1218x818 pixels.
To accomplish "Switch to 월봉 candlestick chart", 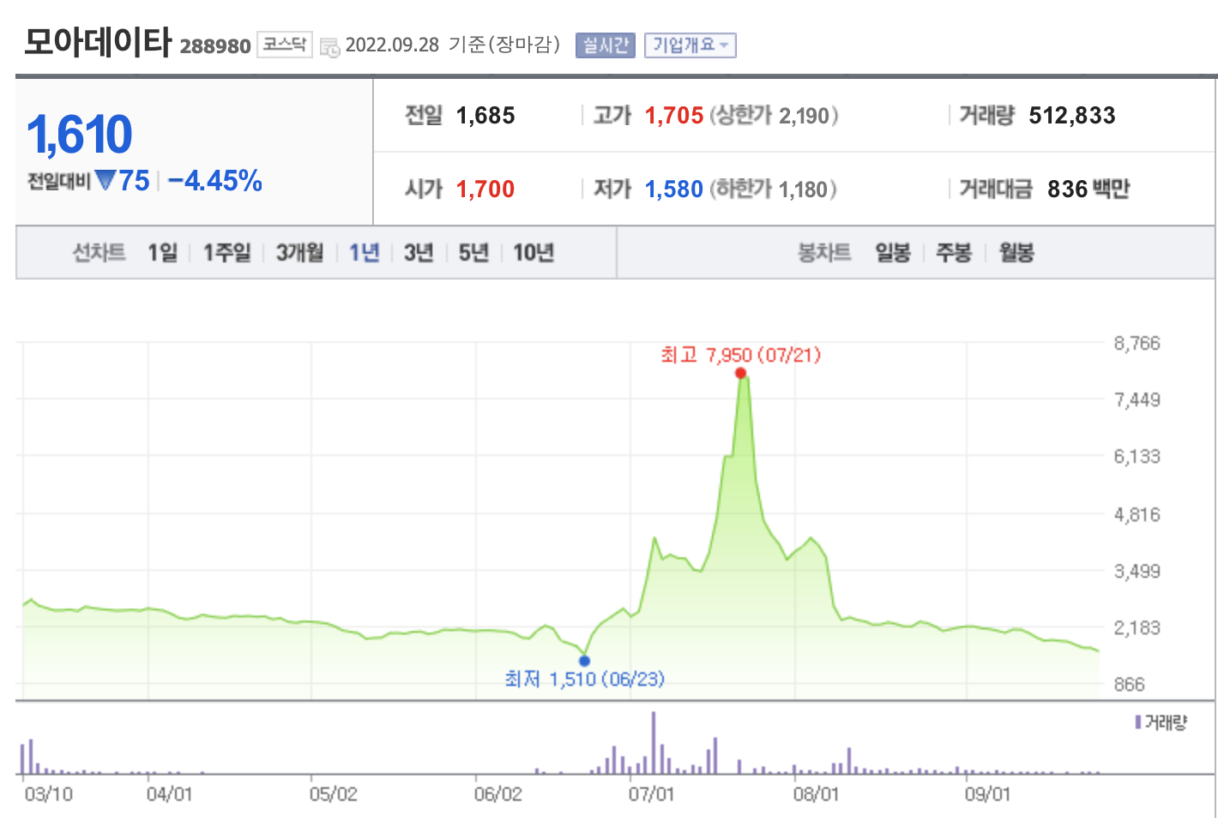I will tap(1016, 252).
